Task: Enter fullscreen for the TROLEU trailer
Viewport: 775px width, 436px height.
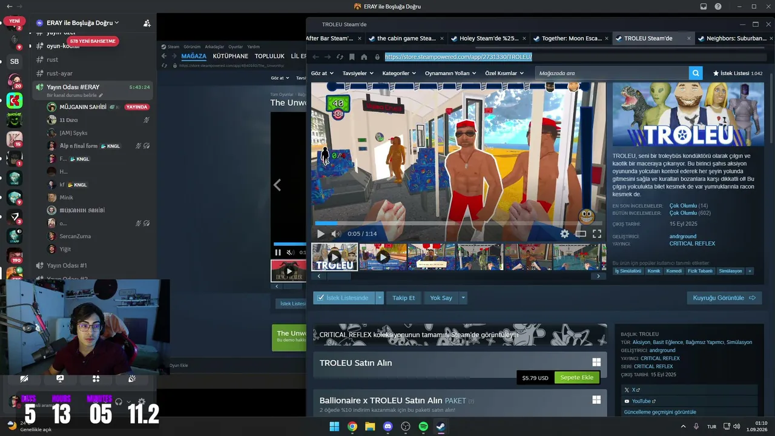Action: tap(597, 234)
